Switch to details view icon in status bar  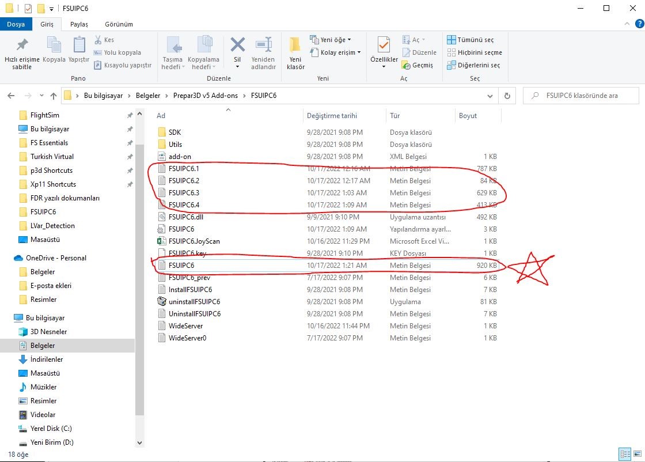pos(625,454)
